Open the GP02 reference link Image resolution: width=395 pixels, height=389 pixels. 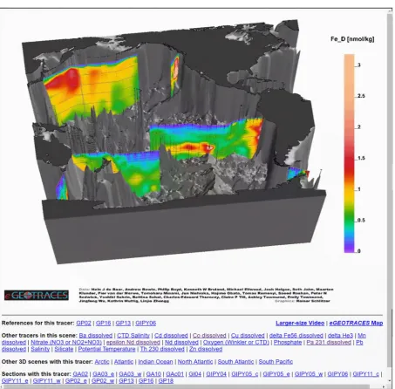pos(84,323)
